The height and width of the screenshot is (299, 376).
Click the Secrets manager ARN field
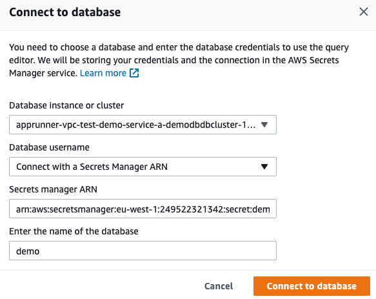pyautogui.click(x=143, y=209)
